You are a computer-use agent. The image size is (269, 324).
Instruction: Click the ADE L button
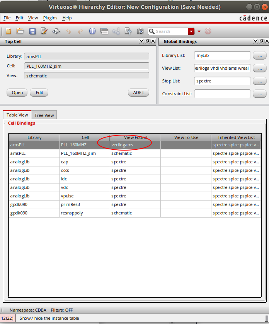[139, 93]
